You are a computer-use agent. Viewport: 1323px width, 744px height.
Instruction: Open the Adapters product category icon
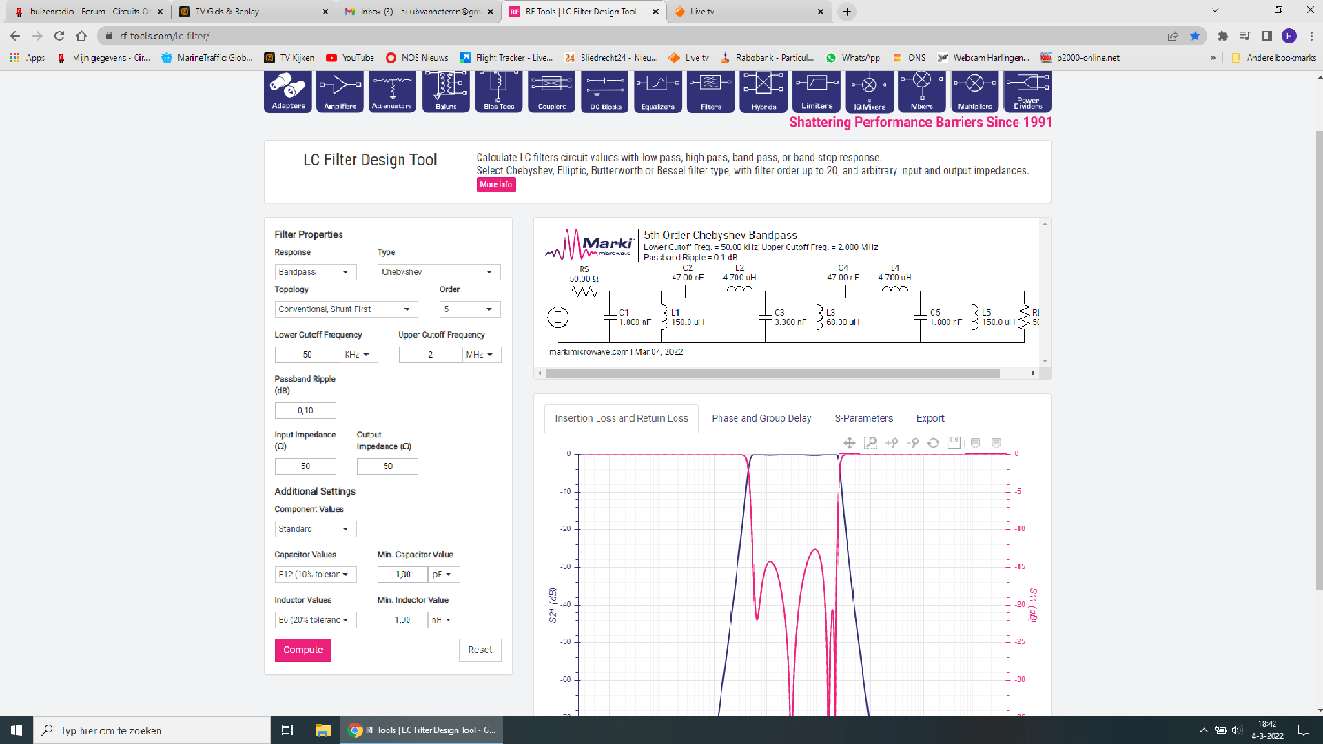click(x=288, y=92)
